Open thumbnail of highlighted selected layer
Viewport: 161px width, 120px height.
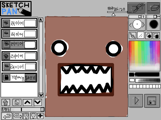[x=30, y=45]
